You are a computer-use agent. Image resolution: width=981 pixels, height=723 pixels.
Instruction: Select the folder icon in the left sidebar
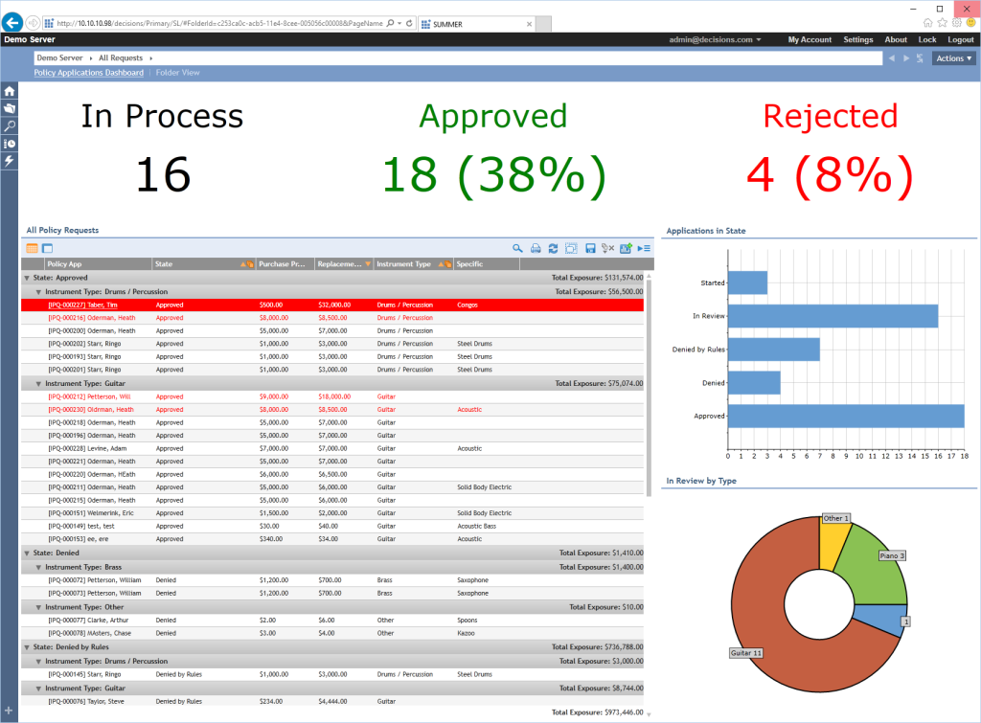point(9,107)
